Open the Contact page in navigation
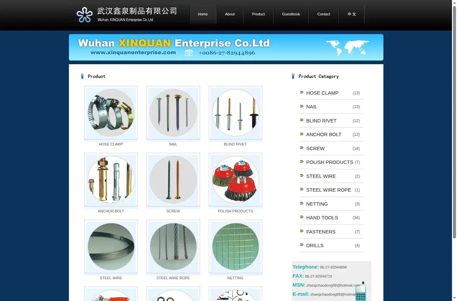Image resolution: width=457 pixels, height=301 pixels. tap(324, 14)
